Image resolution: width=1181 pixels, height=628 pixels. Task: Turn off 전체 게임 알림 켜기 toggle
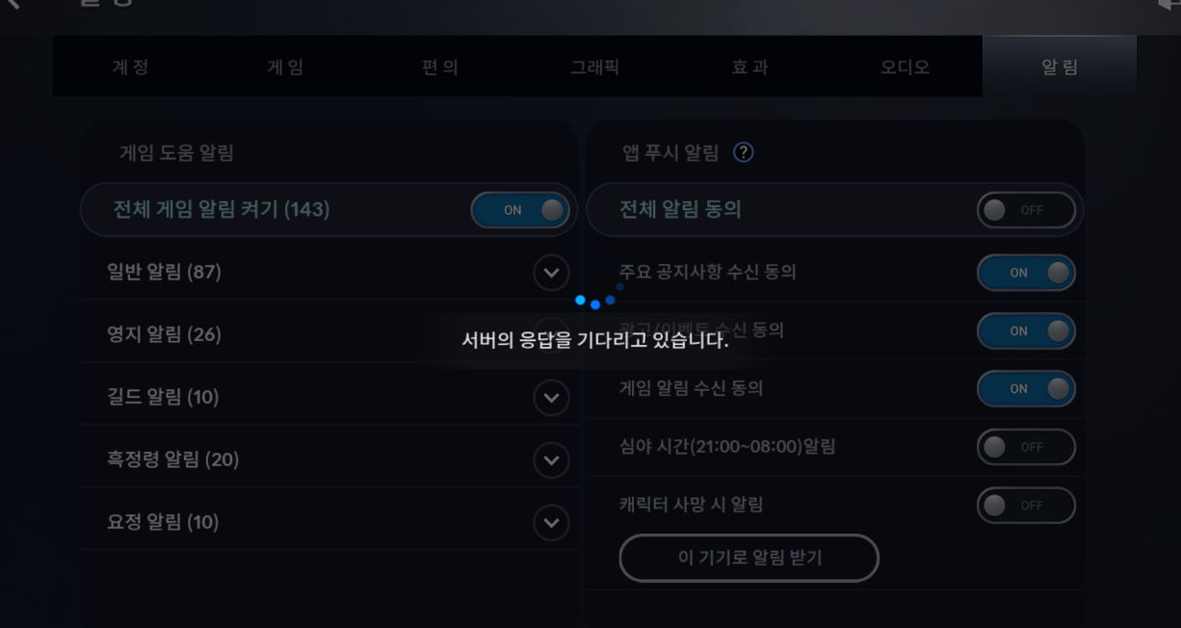click(x=519, y=210)
